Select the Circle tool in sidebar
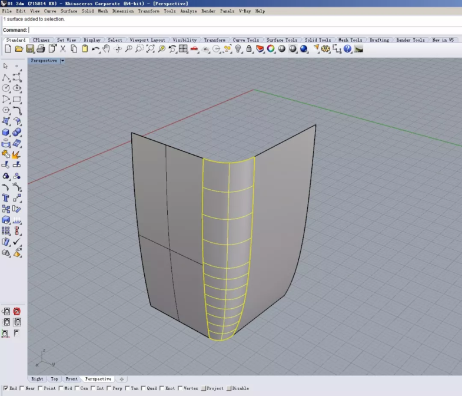Screen dimensions: 462x396 (x=6, y=88)
